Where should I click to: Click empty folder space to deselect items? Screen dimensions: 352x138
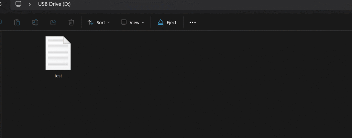click(x=202, y=89)
